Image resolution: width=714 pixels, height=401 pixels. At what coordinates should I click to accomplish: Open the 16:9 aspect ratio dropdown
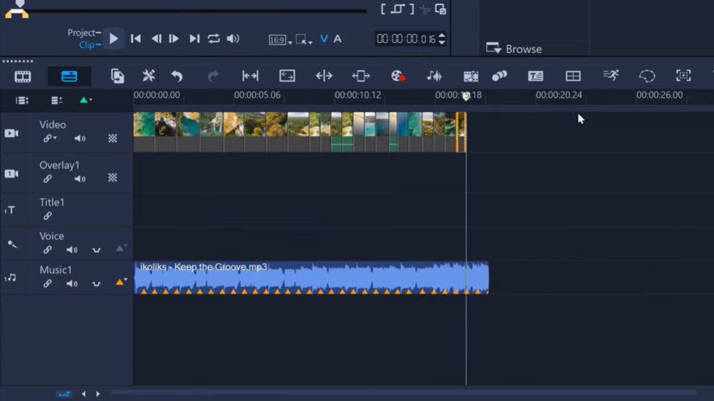click(x=280, y=40)
